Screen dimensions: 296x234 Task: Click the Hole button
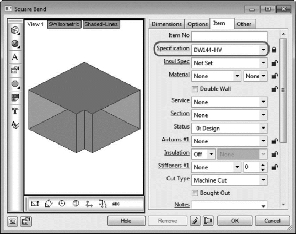click(x=126, y=221)
